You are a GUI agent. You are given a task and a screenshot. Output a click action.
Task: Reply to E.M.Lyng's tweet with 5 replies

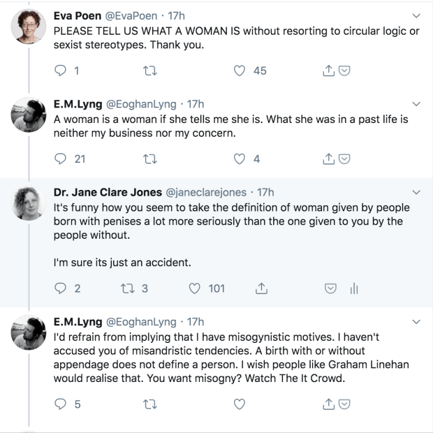[59, 404]
